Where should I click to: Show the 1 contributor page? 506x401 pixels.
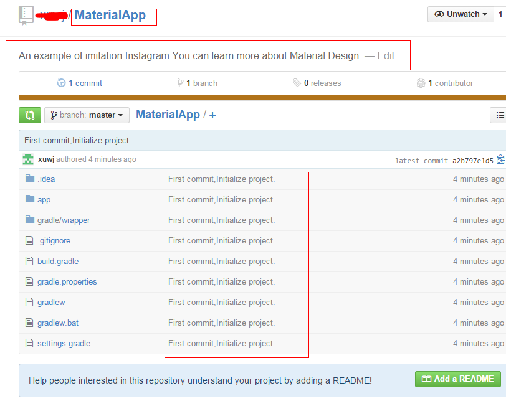(451, 83)
